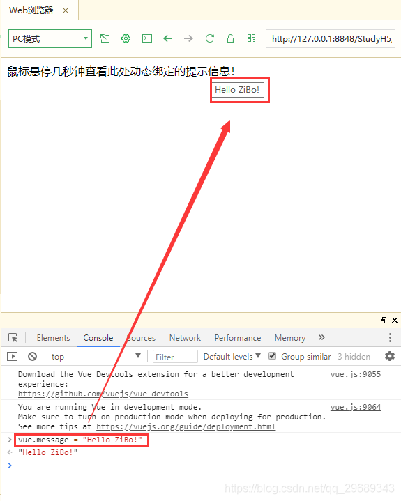Click the open-in-external-browser icon
The height and width of the screenshot is (501, 401).
[x=105, y=38]
